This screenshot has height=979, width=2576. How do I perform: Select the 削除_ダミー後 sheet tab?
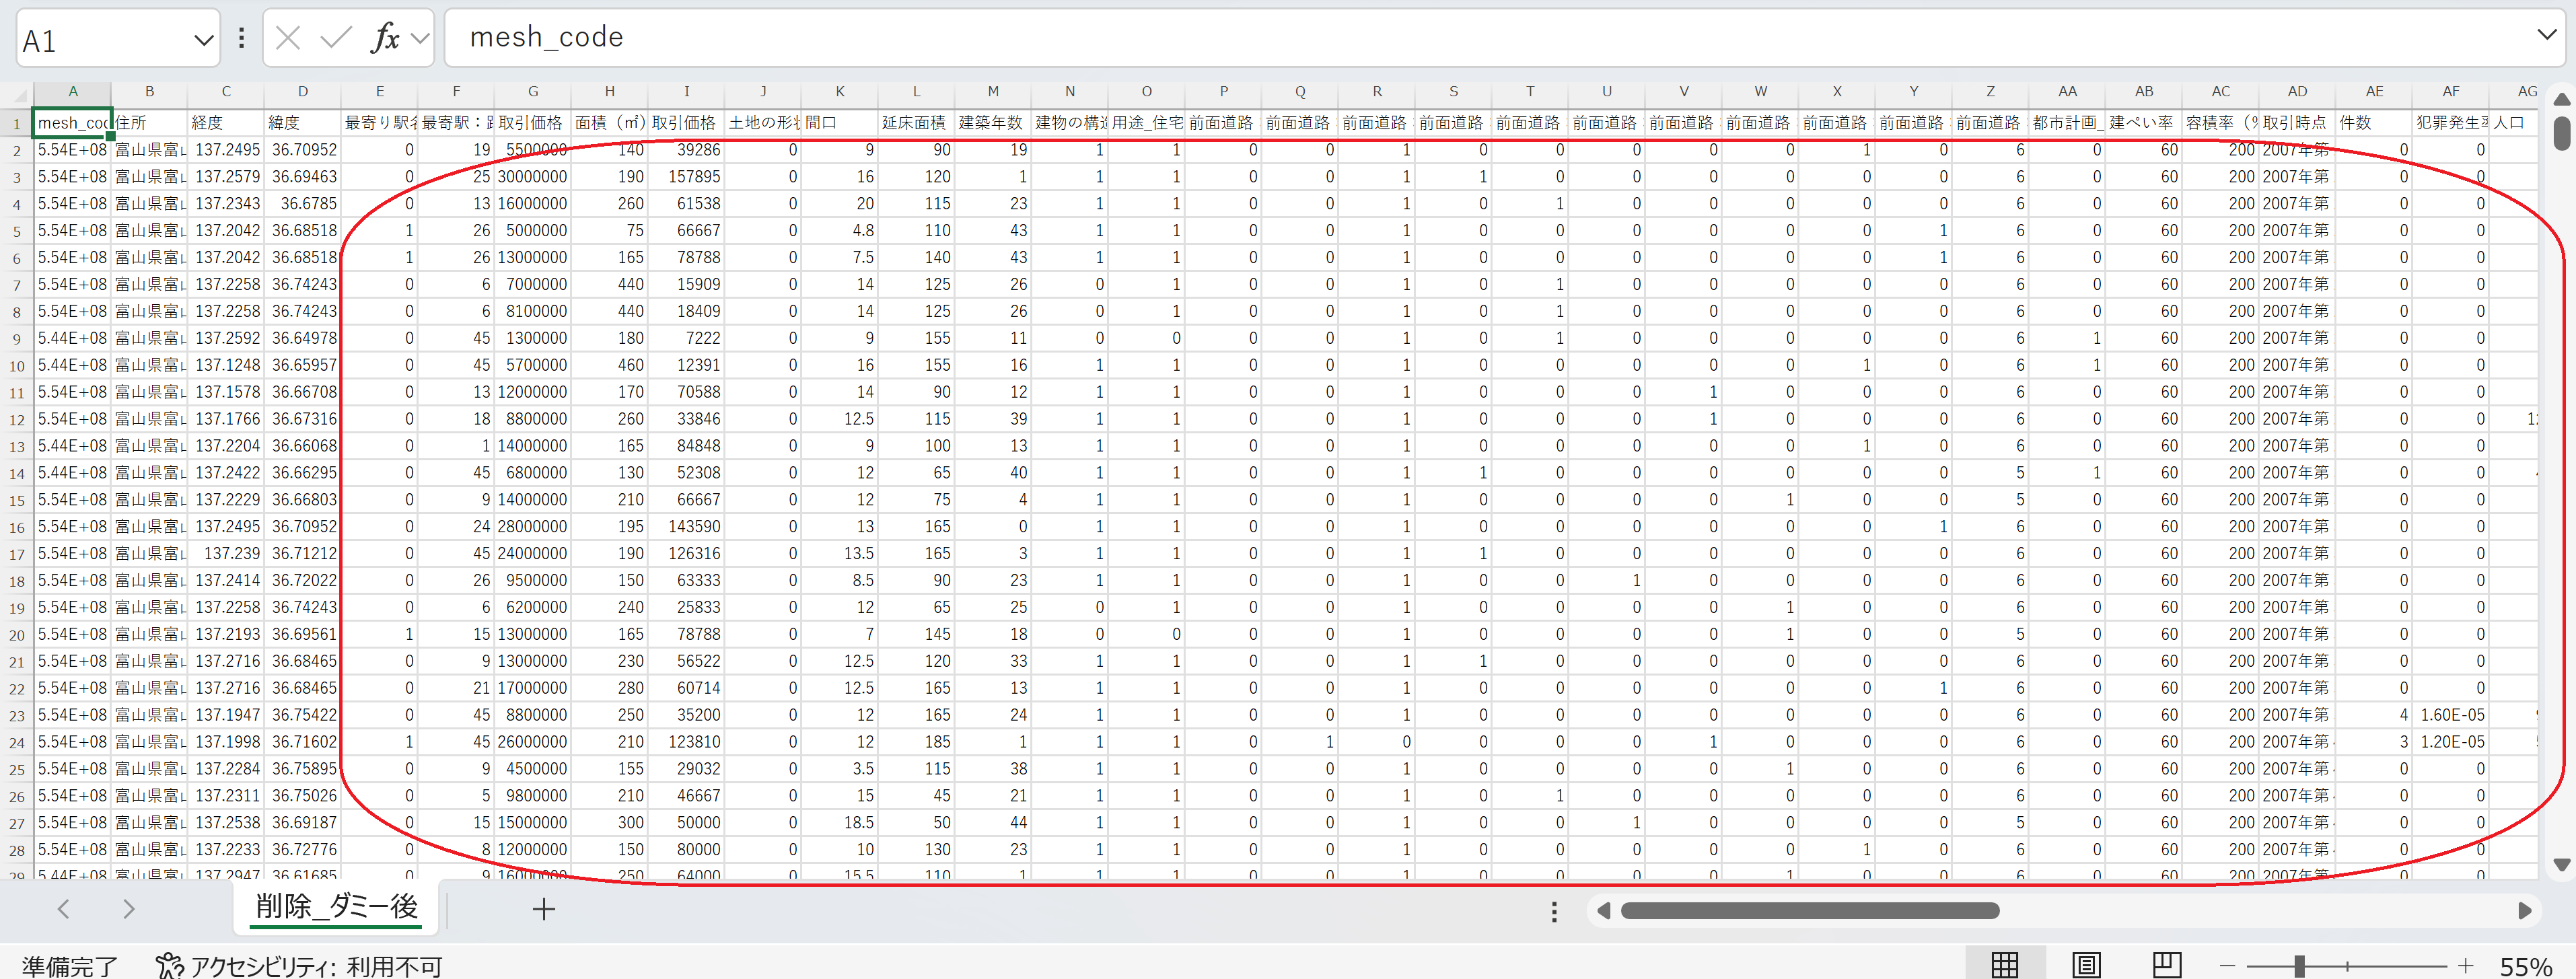click(336, 906)
